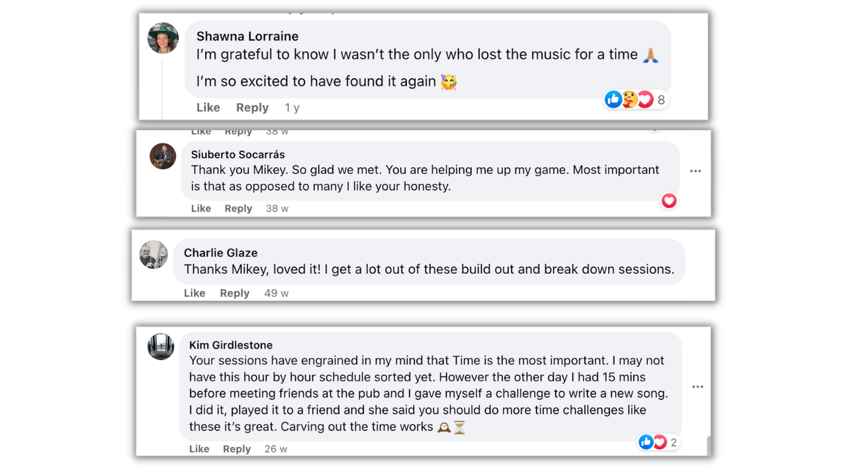
Task: Like Charlie Glaze's comment
Action: pyautogui.click(x=195, y=293)
